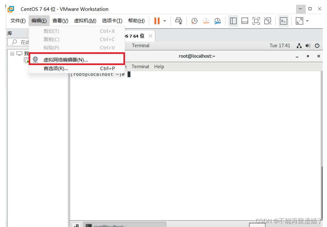Open the 查看(V) menu
The width and height of the screenshot is (327, 227).
[60, 21]
